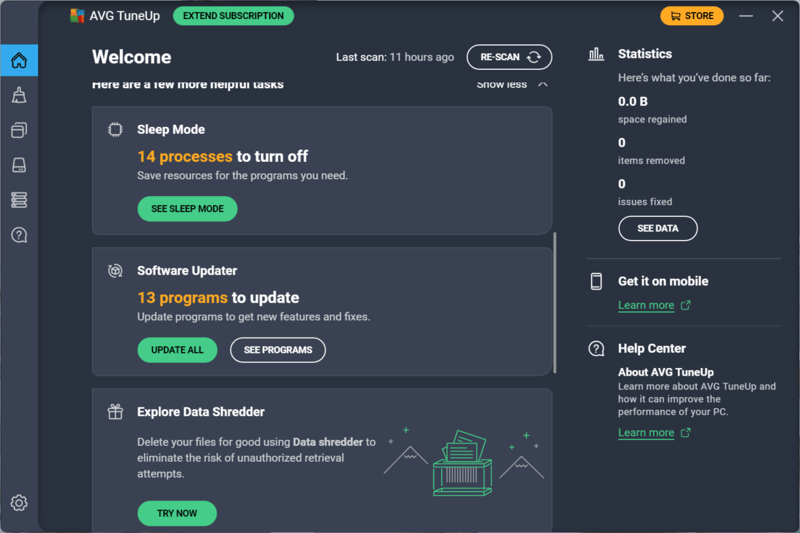Open the SEE PROGRAMS list

click(277, 350)
